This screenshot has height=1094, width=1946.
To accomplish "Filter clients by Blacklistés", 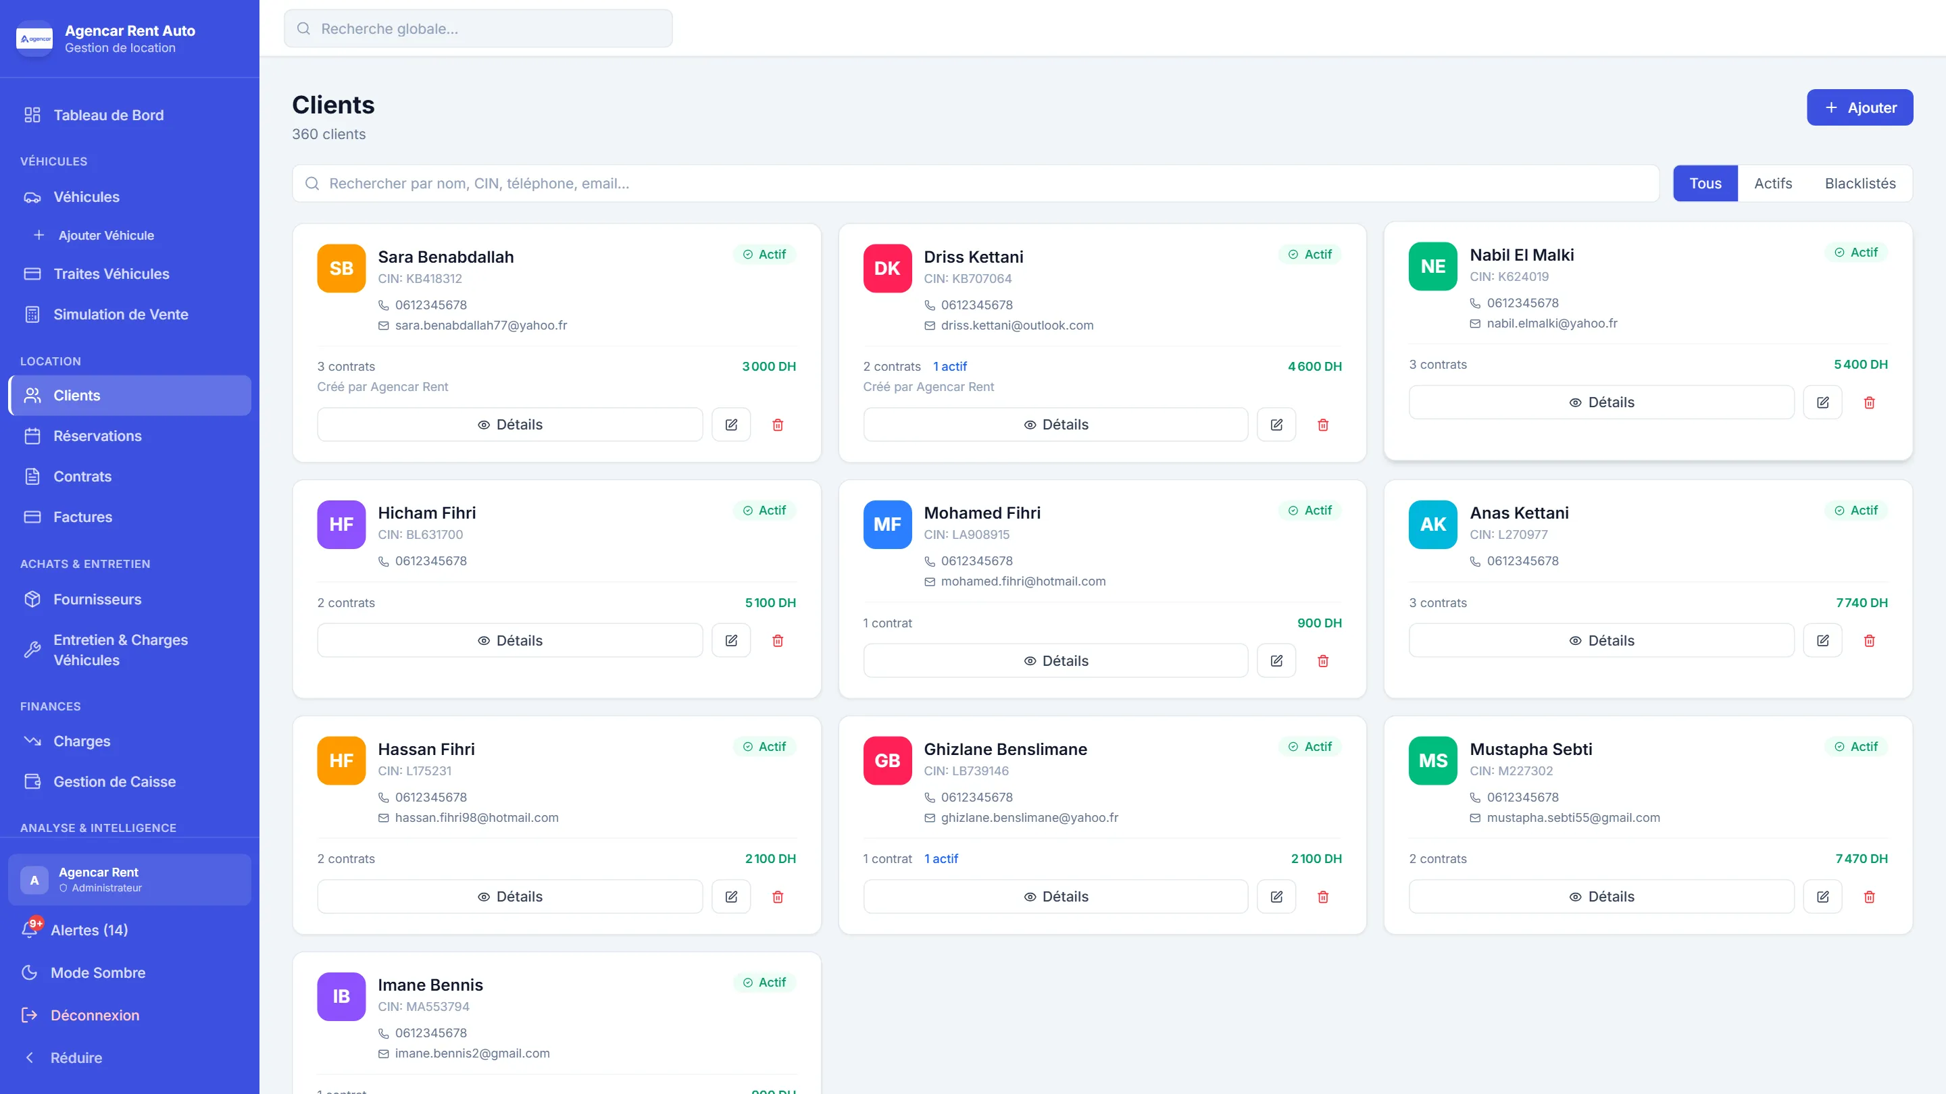I will (1860, 184).
